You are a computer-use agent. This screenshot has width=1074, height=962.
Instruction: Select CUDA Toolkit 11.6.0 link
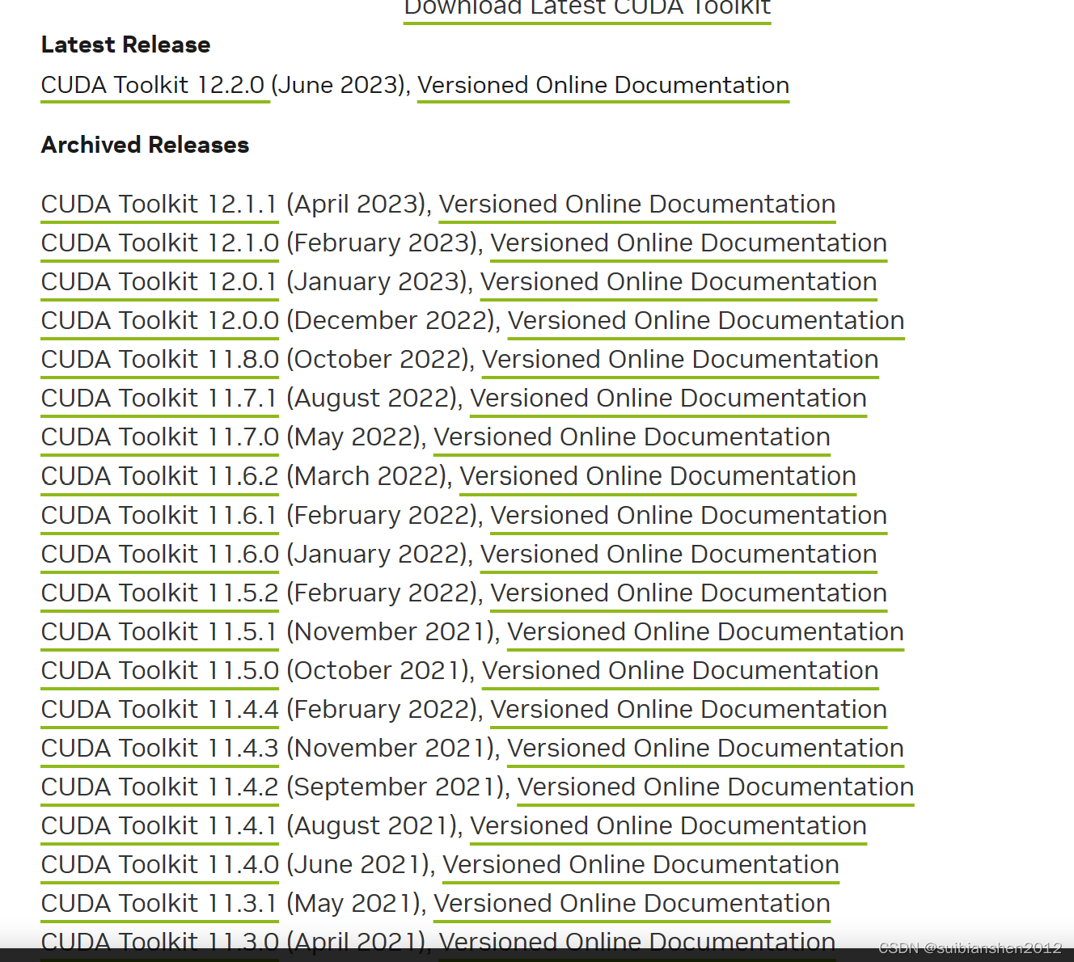coord(160,554)
